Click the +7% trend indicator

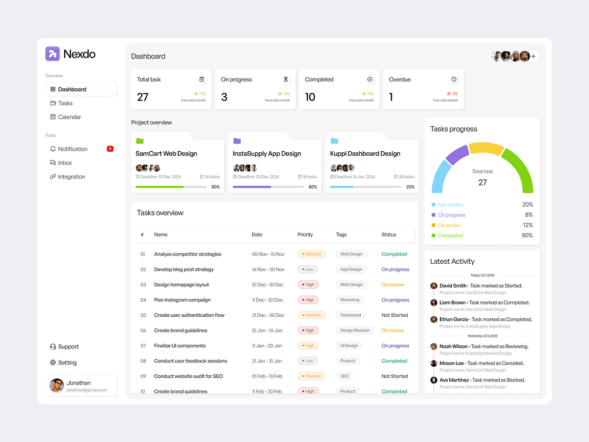pyautogui.click(x=200, y=93)
